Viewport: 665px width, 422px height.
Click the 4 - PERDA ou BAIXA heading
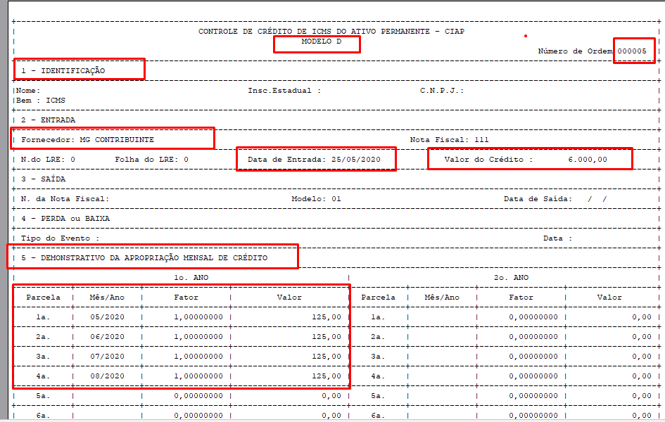[65, 219]
